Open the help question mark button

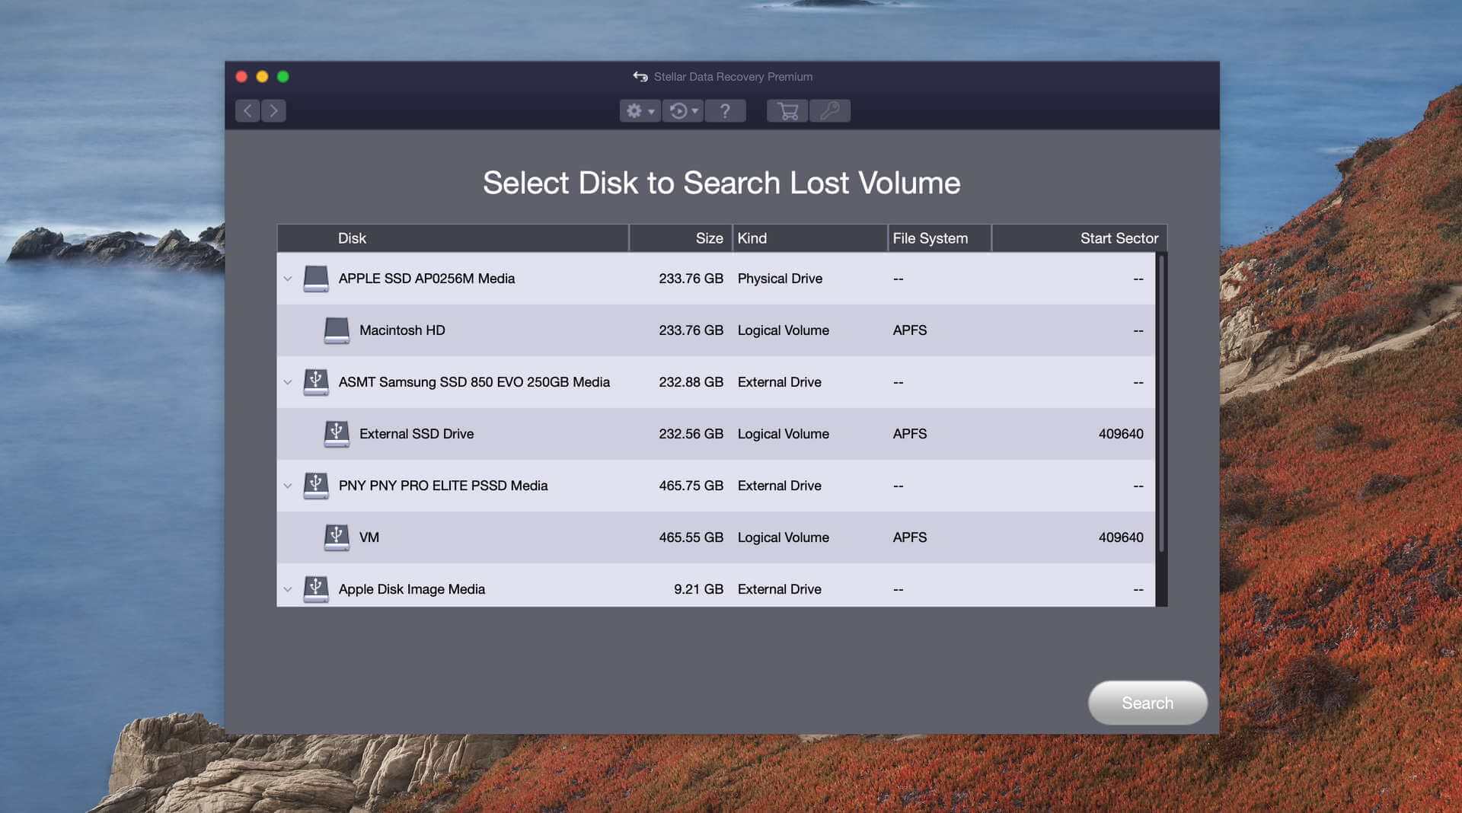point(725,111)
